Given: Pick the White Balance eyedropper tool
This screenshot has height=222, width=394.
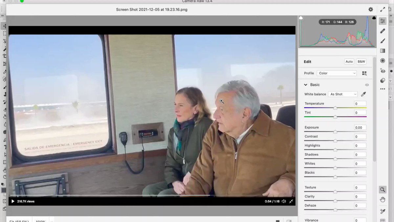Looking at the screenshot, I should tap(363, 94).
